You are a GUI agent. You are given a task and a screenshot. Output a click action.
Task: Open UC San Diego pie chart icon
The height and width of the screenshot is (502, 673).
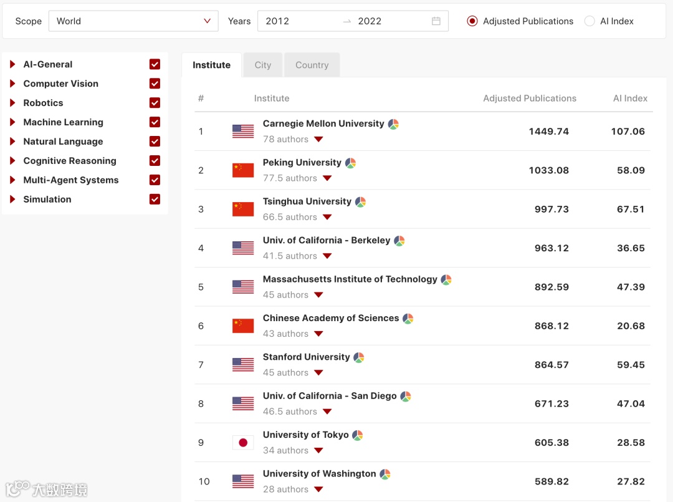406,397
